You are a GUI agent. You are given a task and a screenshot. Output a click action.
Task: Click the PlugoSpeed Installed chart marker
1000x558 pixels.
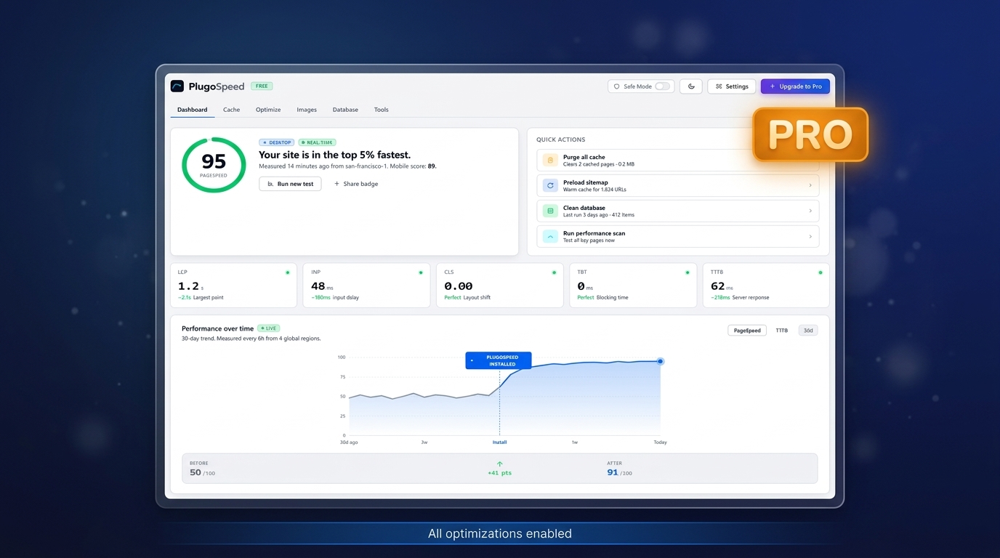pos(499,360)
